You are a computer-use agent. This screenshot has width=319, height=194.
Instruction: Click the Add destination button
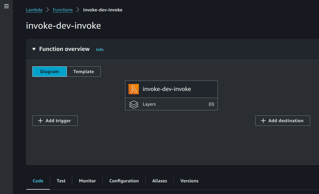click(x=283, y=121)
